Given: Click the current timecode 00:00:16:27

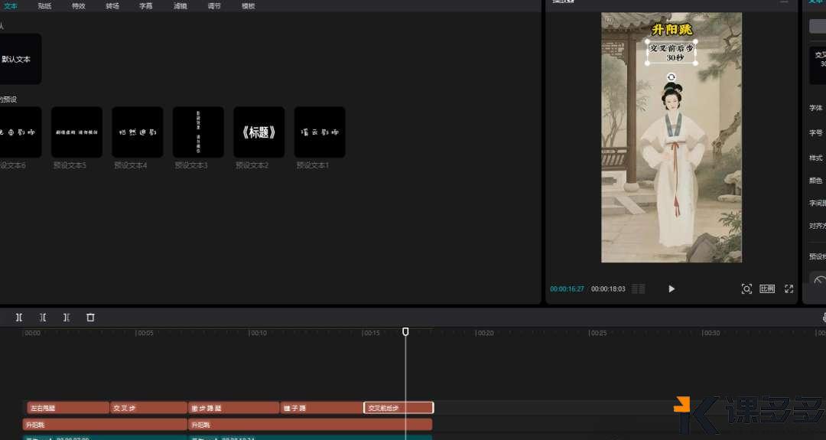Looking at the screenshot, I should 567,288.
